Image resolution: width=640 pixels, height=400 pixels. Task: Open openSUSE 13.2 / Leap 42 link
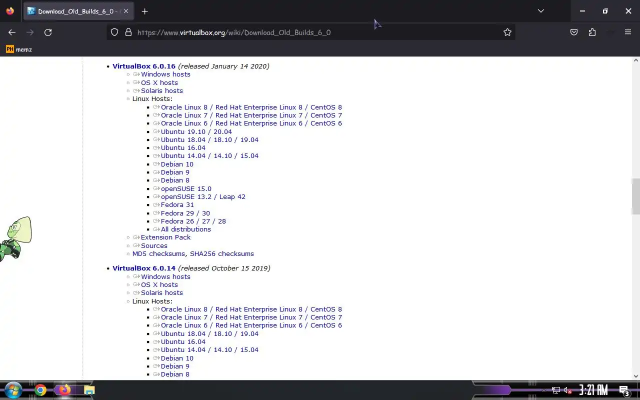203,196
